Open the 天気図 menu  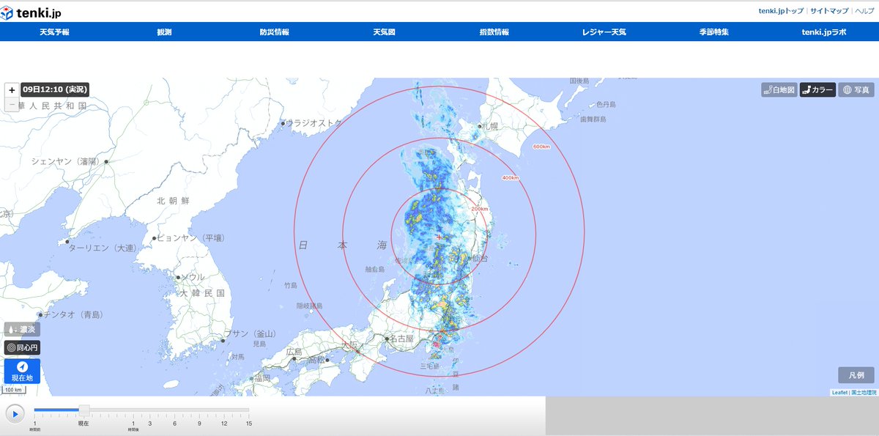pyautogui.click(x=384, y=32)
